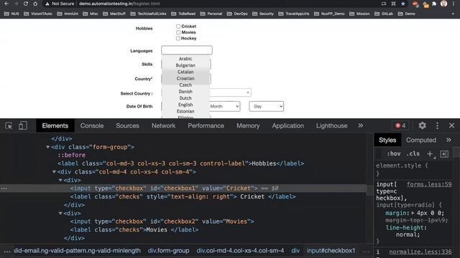Viewport: 460px width, 258px height.
Task: Switch to the Sources tab
Action: 127,126
